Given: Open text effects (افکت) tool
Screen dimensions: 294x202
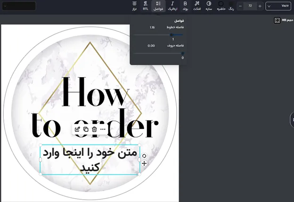Looking at the screenshot, I should pyautogui.click(x=197, y=6).
